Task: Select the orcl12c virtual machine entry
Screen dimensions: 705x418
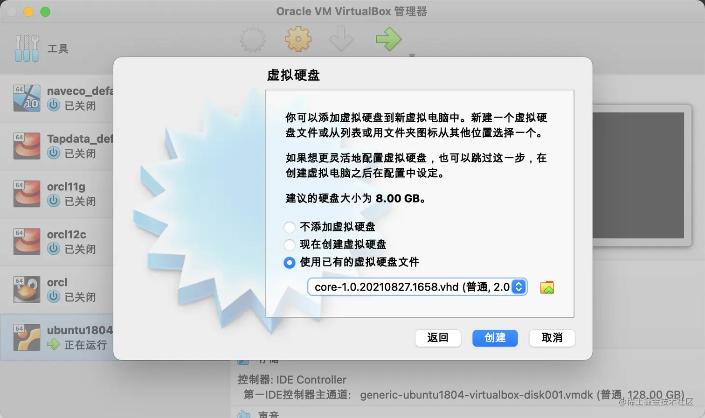Action: 57,242
